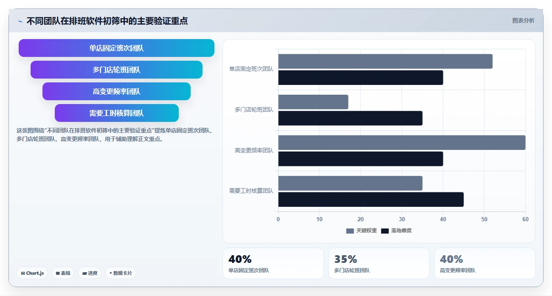Click the 表格 tag chip
Screen dimensions: 552x296
click(63, 273)
